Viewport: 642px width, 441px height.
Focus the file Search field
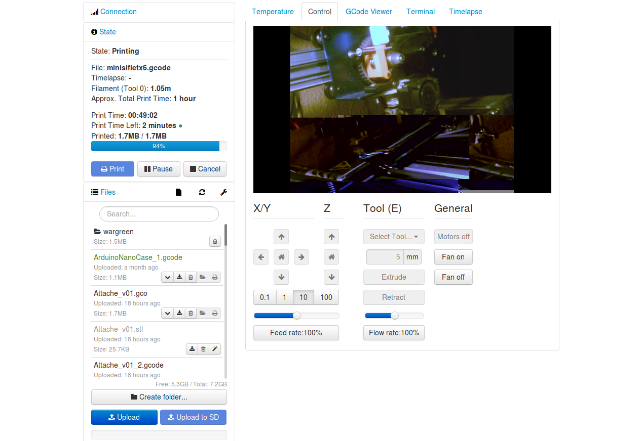(159, 214)
